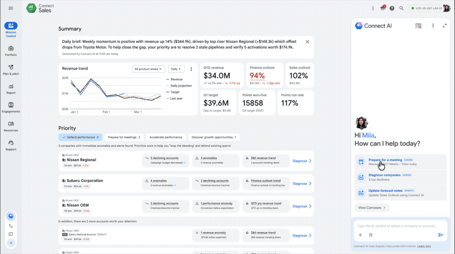The height and width of the screenshot is (254, 455).
Task: Open the Portfolio sidebar icon
Action: click(x=11, y=49)
